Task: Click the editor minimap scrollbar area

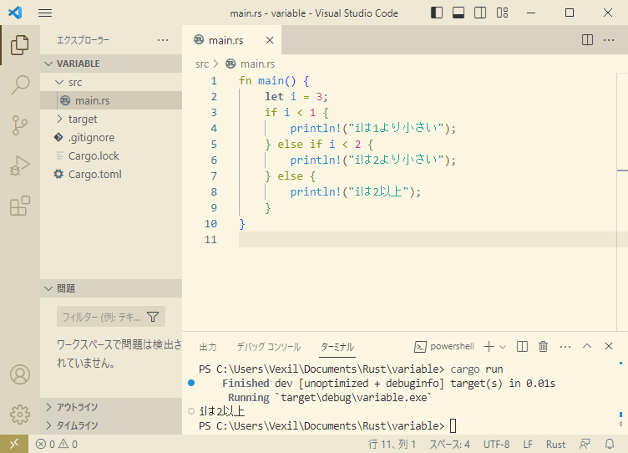Action: (622, 202)
